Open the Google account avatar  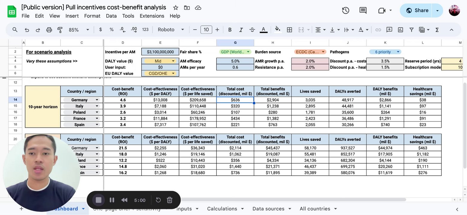pos(454,10)
